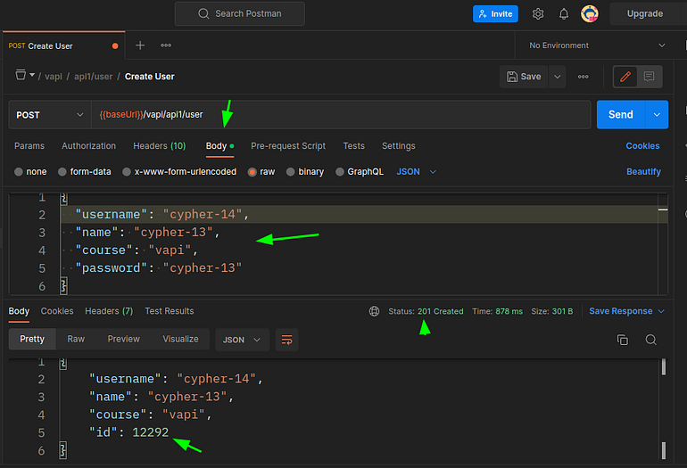
Task: Click api1/user in the breadcrumb
Action: click(x=94, y=77)
